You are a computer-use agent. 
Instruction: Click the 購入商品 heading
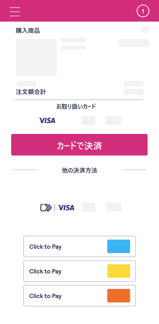[x=28, y=31]
